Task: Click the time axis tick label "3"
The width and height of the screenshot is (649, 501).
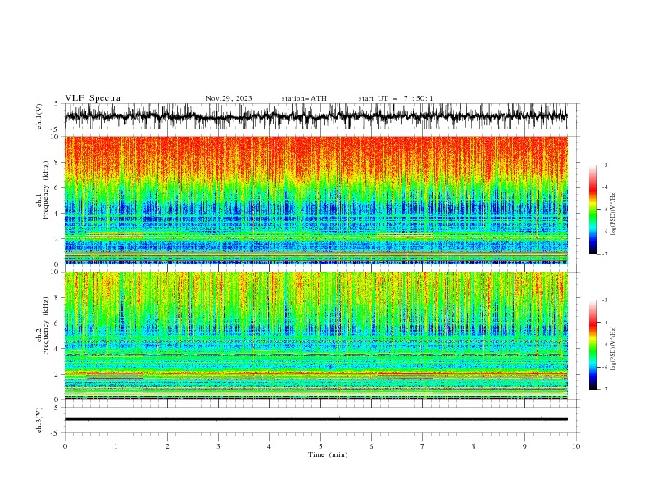Action: [218, 446]
